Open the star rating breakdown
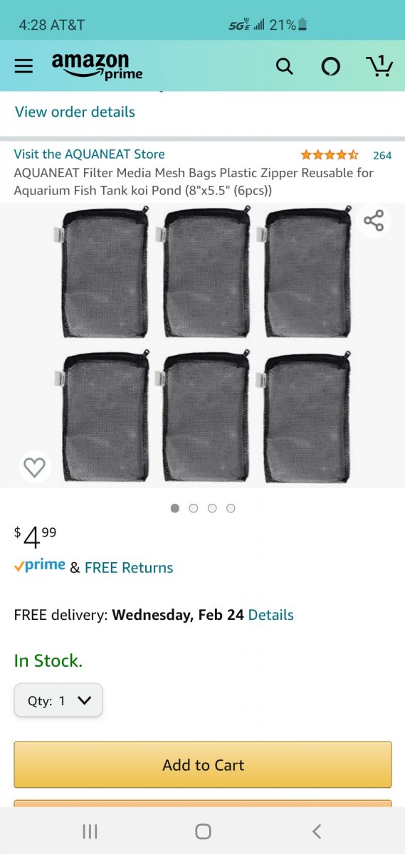 (330, 154)
